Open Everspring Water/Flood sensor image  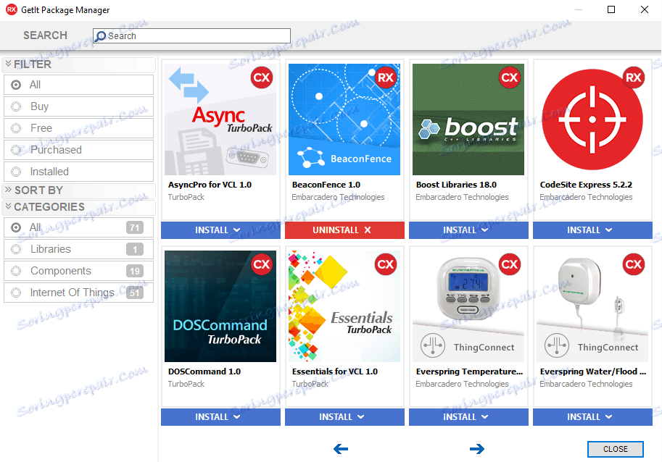click(592, 306)
